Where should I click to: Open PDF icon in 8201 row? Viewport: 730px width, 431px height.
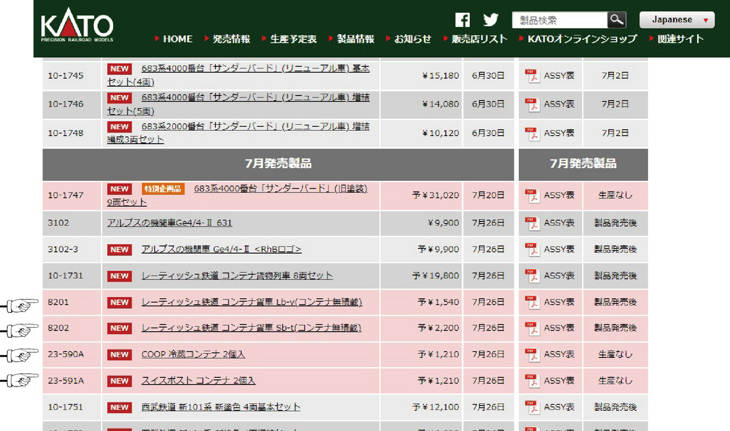pos(534,303)
